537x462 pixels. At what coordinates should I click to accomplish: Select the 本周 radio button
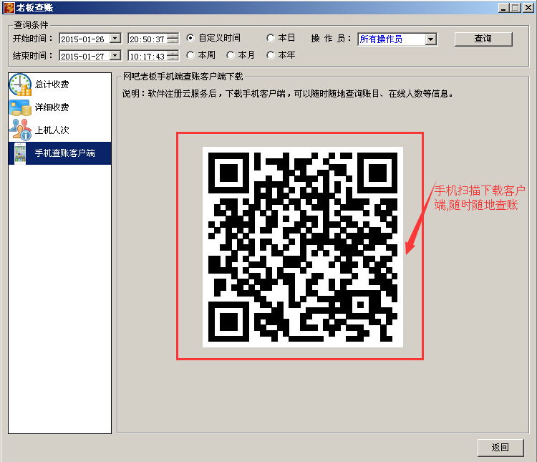pos(190,55)
